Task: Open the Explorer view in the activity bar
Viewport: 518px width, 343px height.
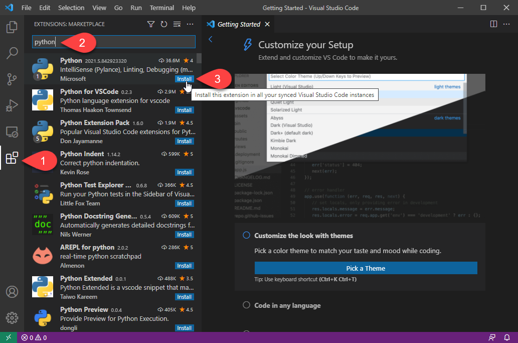Action: pos(12,27)
